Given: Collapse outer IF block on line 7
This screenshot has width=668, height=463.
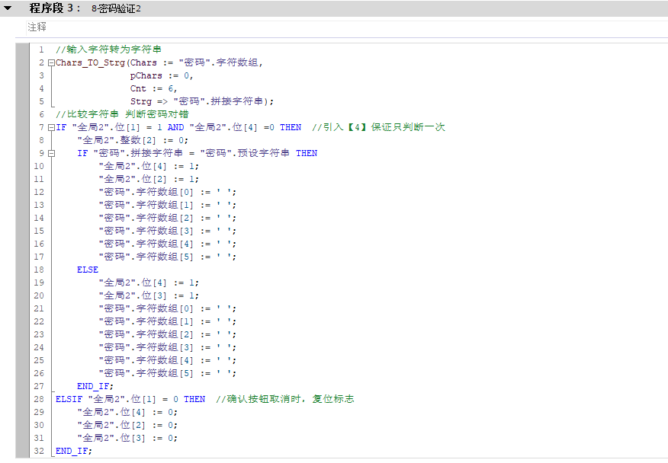Looking at the screenshot, I should tap(51, 127).
